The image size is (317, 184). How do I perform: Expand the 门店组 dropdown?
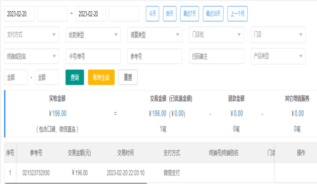pos(216,35)
